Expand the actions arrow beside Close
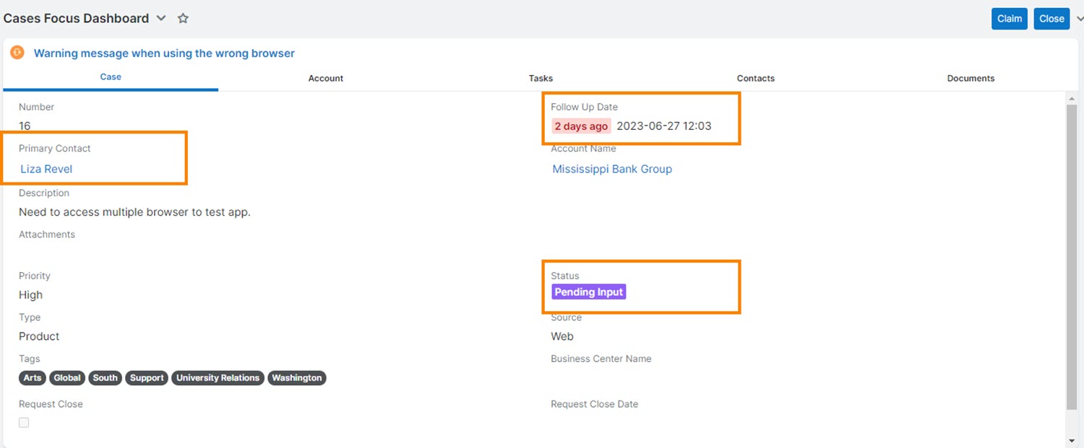1084x448 pixels. point(1080,19)
